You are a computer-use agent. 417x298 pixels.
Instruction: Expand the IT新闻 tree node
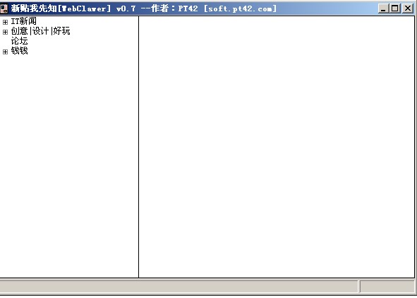(x=5, y=22)
